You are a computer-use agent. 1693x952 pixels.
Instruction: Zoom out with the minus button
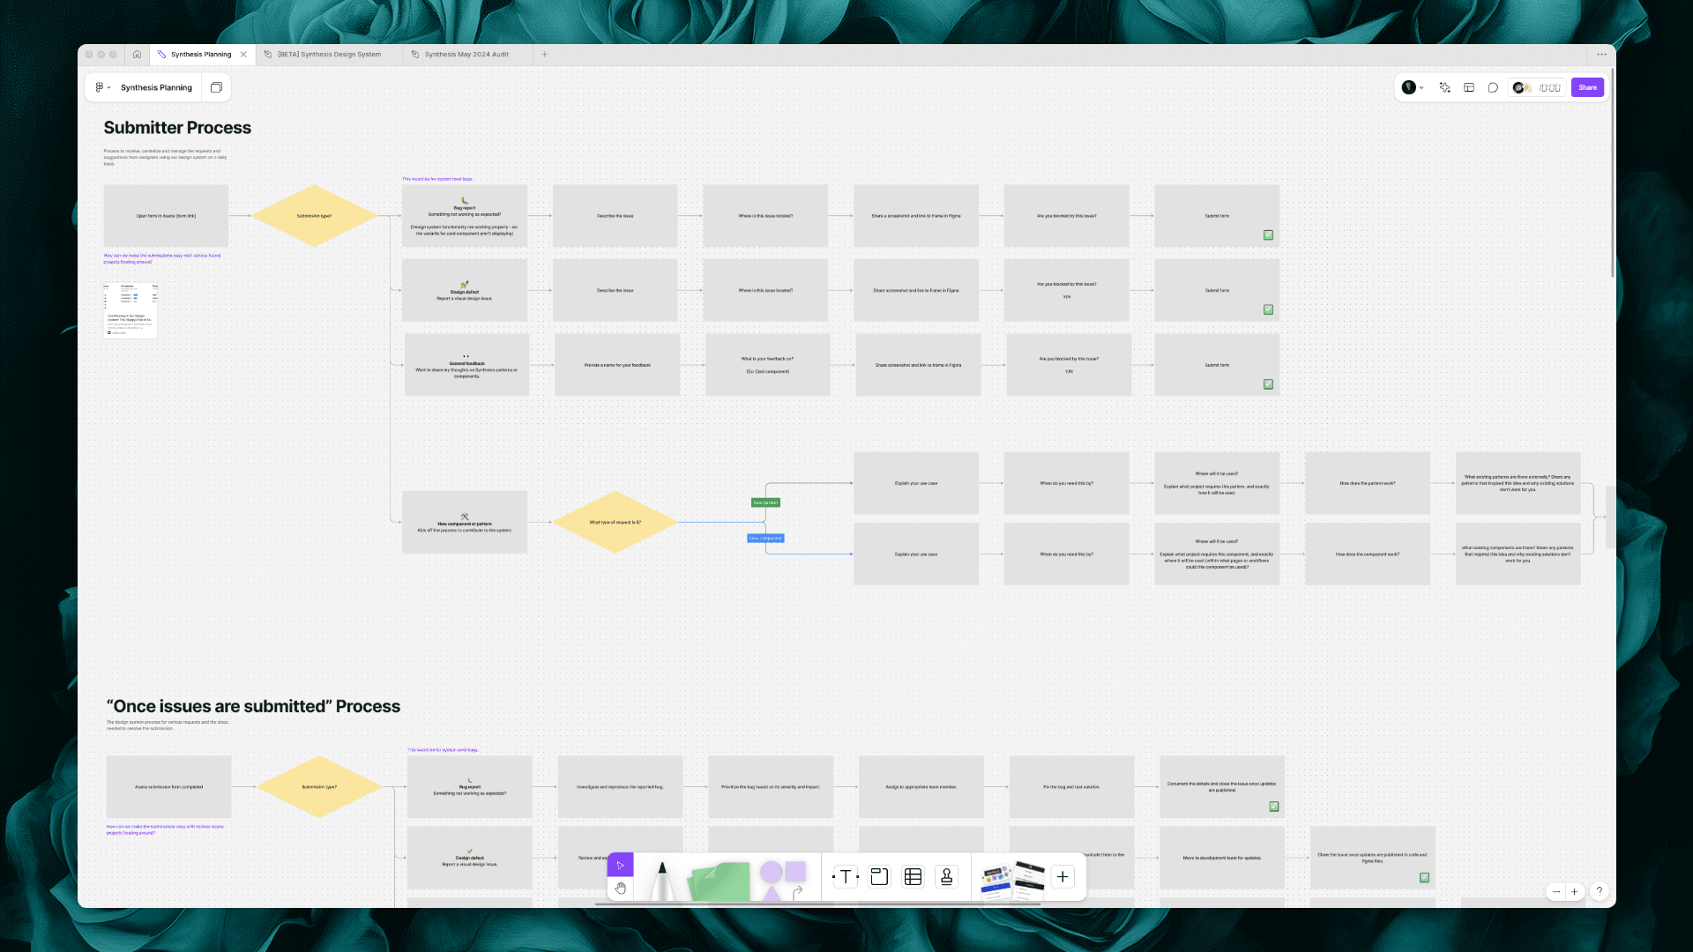(1556, 892)
